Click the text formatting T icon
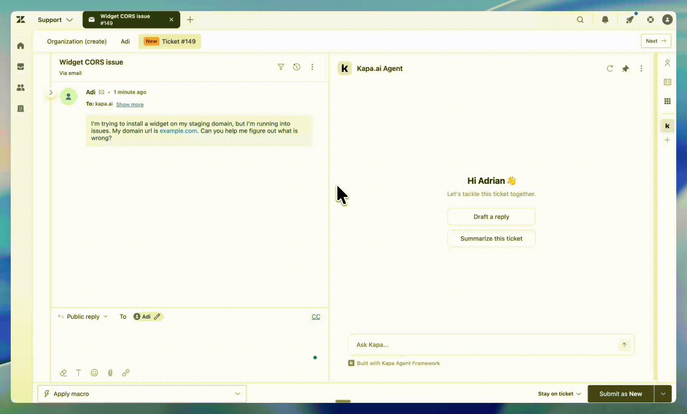687x414 pixels. (79, 373)
